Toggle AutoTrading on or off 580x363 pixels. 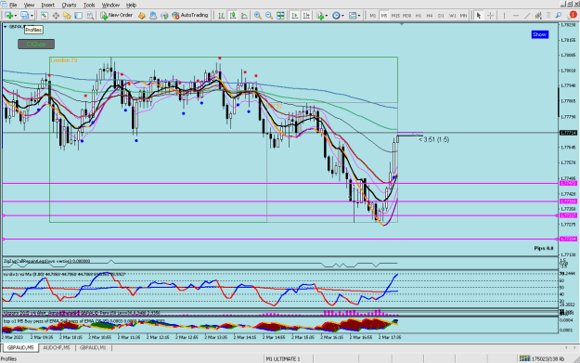(x=190, y=16)
